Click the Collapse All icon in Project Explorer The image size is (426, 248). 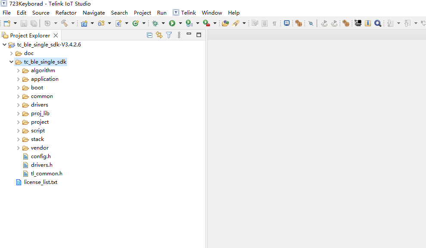pyautogui.click(x=149, y=35)
